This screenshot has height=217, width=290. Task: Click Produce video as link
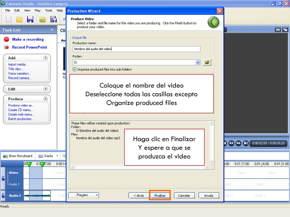(21, 105)
